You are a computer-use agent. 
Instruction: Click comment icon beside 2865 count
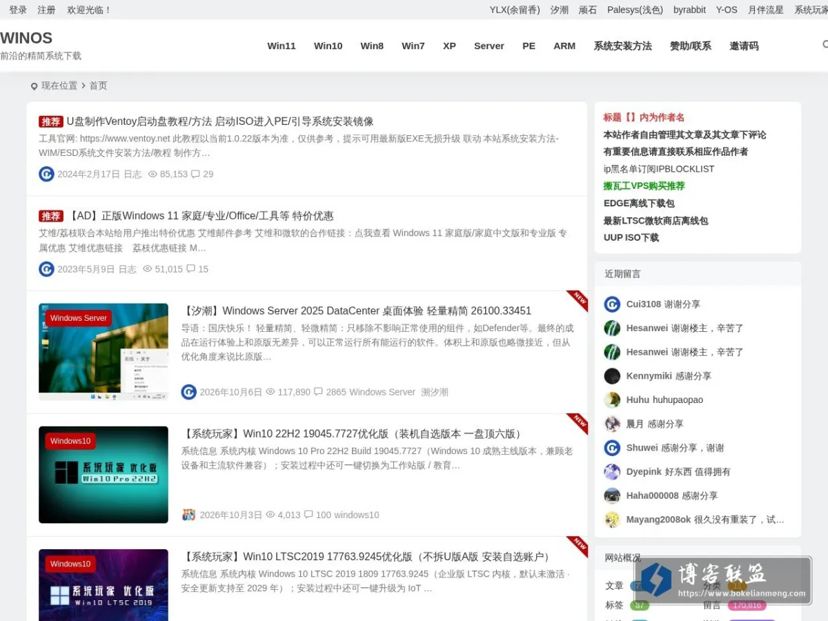[x=318, y=392]
